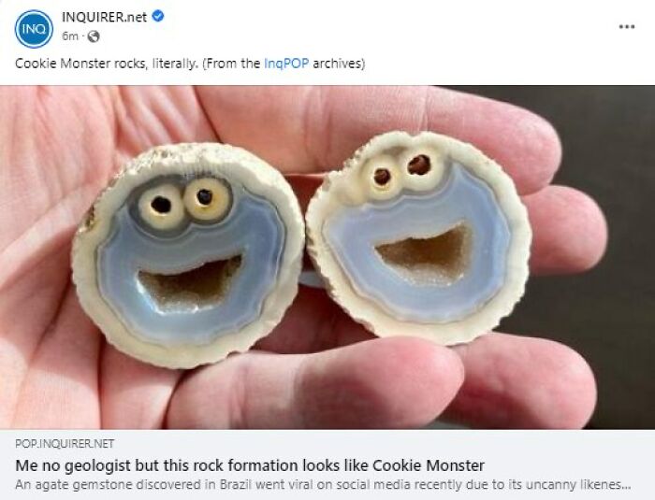Click the Cookie Monster rocks caption text
The image size is (655, 500).
click(190, 64)
